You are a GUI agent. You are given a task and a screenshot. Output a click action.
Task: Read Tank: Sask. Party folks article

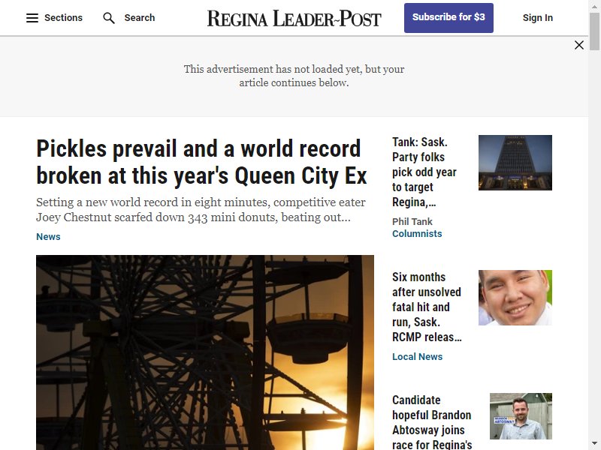pos(424,172)
